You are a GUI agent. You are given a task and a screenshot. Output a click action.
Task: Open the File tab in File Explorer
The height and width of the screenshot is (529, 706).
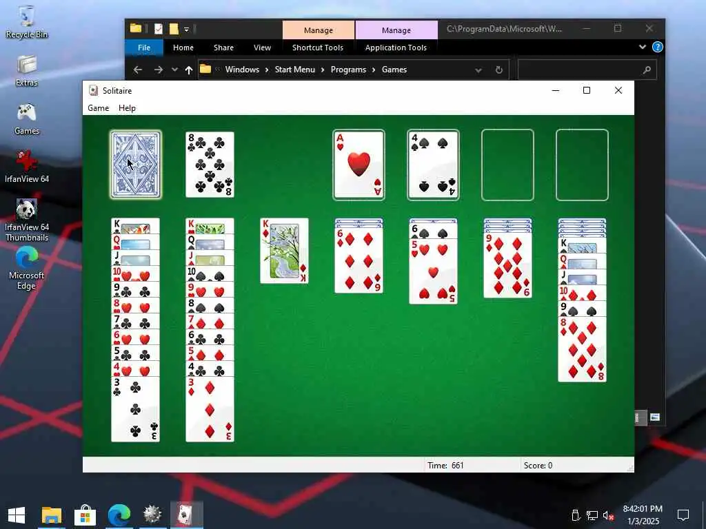click(x=144, y=48)
